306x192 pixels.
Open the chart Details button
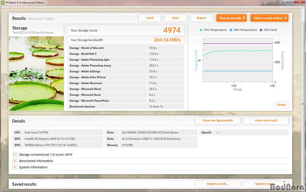tap(282, 105)
